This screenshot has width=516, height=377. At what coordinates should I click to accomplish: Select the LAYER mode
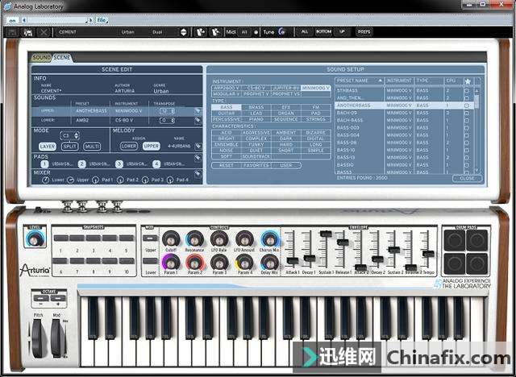tap(48, 147)
